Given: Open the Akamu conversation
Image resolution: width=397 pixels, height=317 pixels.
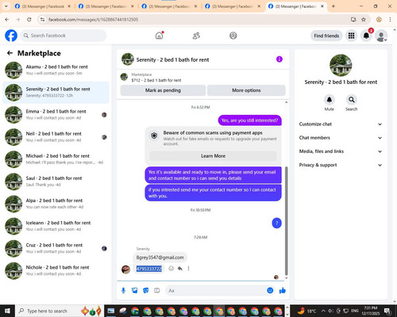Looking at the screenshot, I should click(56, 70).
